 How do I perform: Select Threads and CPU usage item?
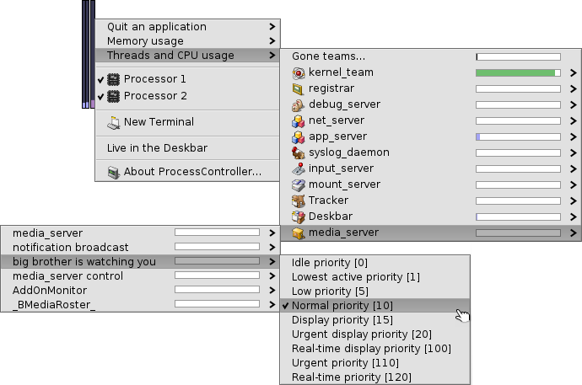pyautogui.click(x=187, y=56)
